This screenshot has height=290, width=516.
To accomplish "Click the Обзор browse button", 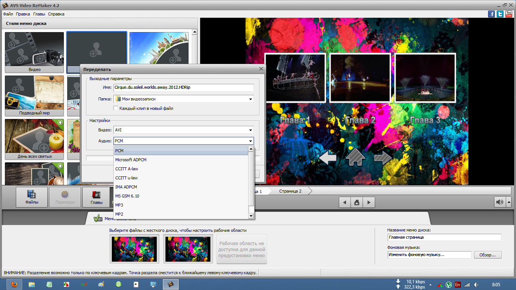I will [487, 255].
